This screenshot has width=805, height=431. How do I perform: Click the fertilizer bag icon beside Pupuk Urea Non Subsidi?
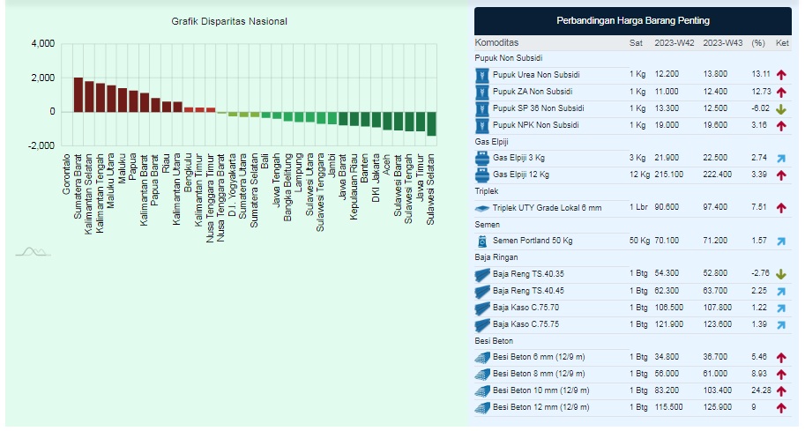click(x=482, y=75)
